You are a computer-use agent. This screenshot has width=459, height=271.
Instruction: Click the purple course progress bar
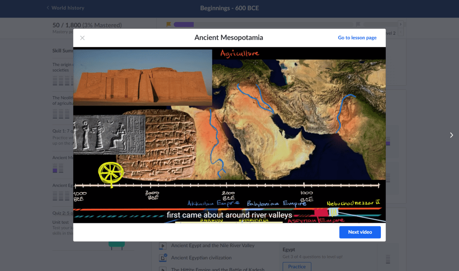(184, 24)
